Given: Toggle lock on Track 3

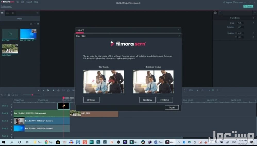Looking at the screenshot, I should pyautogui.click(x=12, y=122).
